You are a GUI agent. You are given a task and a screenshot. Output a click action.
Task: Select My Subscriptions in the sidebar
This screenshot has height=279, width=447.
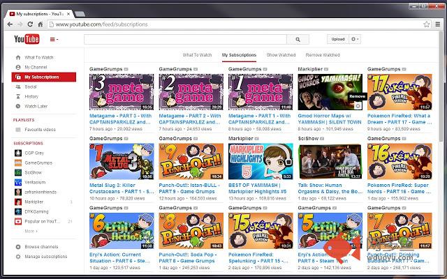tap(43, 77)
